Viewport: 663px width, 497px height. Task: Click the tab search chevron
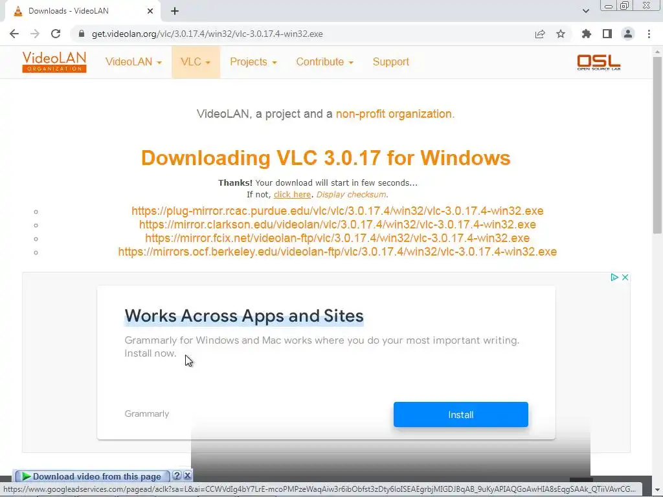585,11
